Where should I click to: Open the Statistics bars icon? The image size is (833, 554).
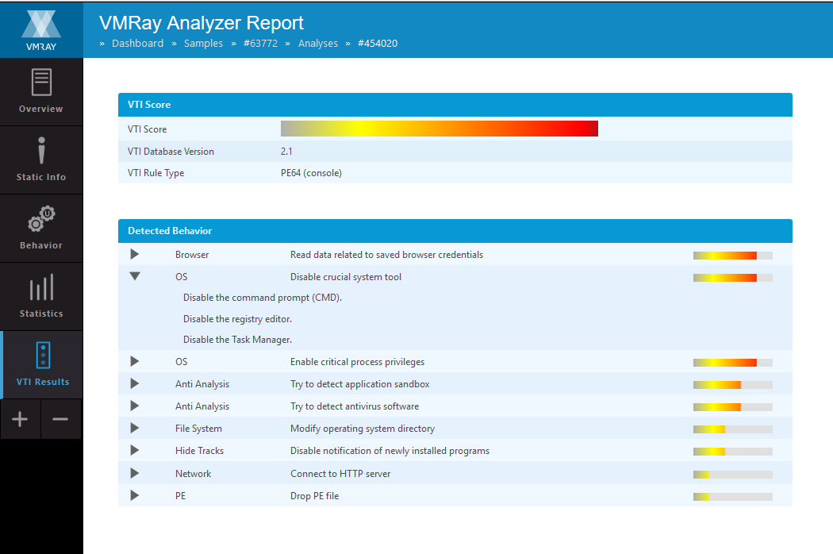point(41,287)
